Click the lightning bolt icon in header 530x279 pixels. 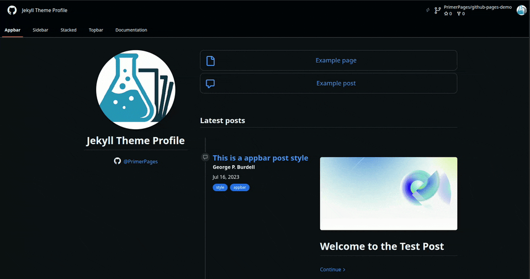pyautogui.click(x=428, y=10)
